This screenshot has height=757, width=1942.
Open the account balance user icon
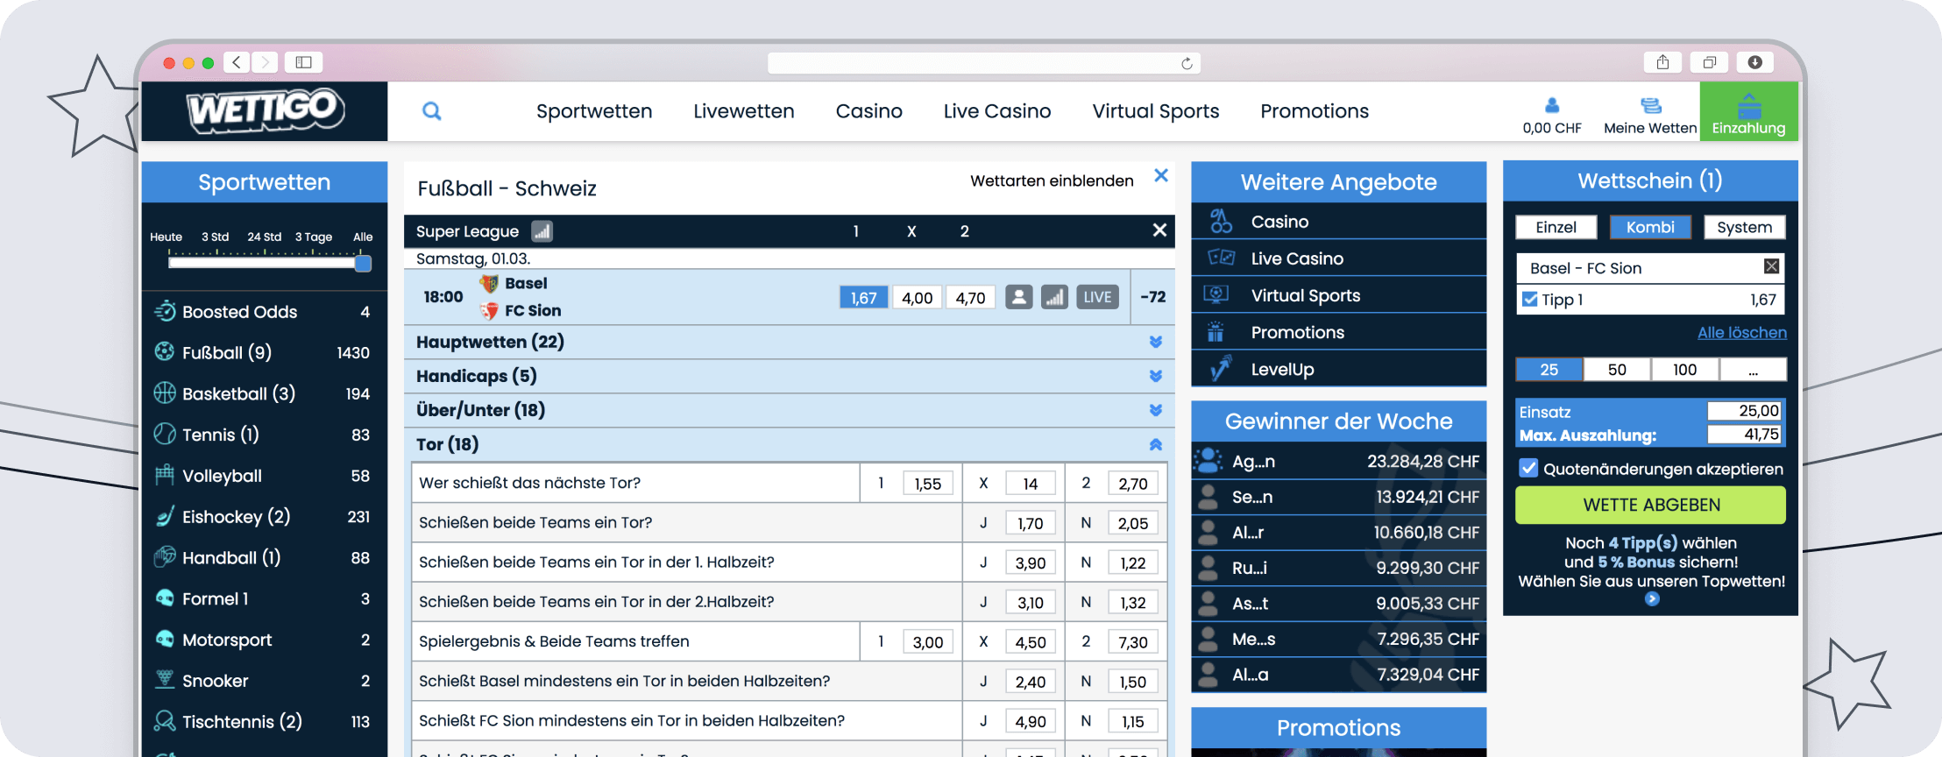tap(1552, 105)
